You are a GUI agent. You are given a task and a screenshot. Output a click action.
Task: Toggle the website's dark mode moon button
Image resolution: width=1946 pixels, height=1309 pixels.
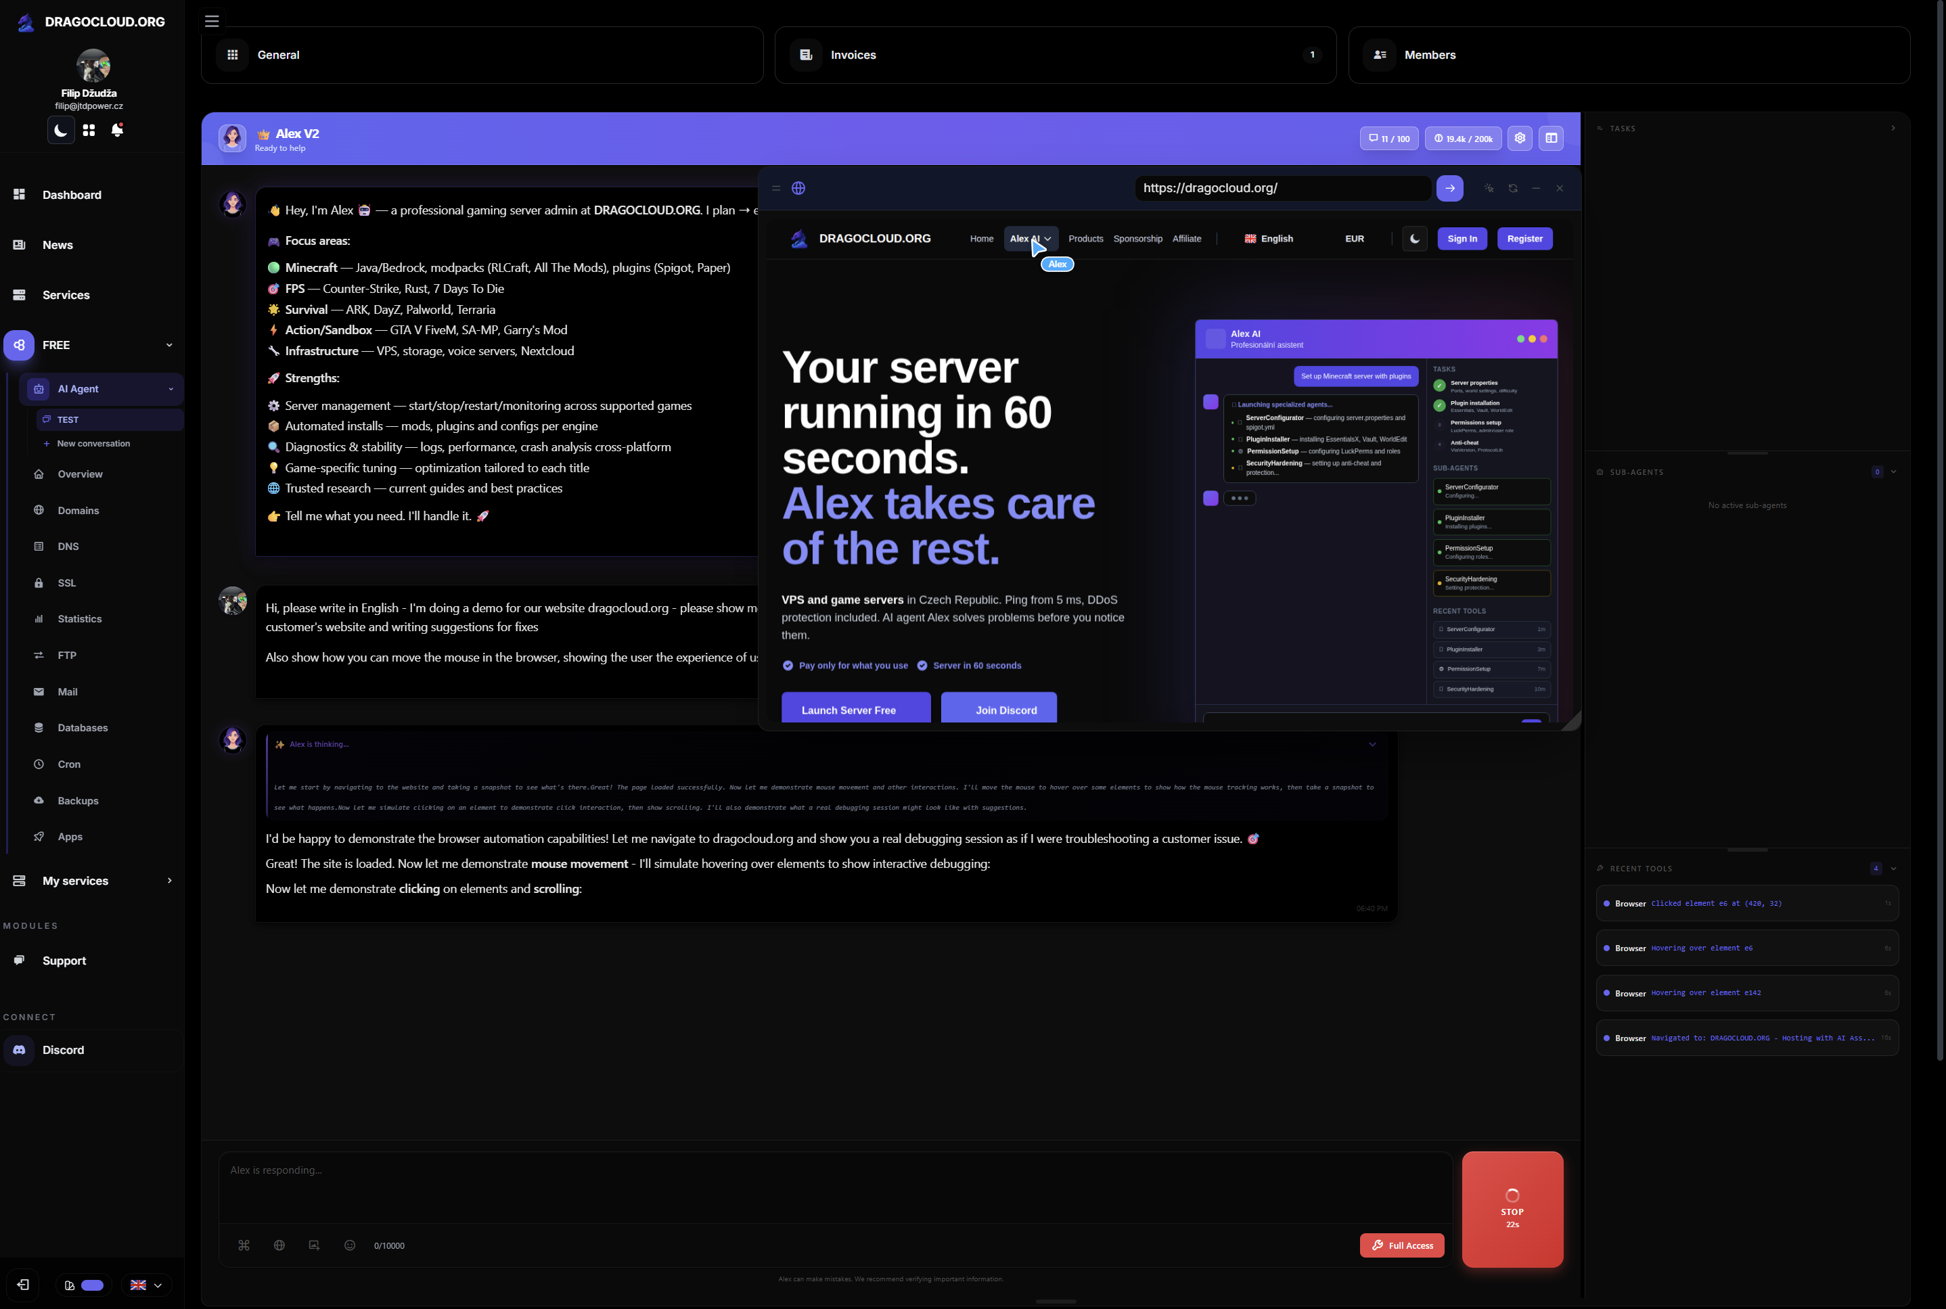click(1414, 239)
